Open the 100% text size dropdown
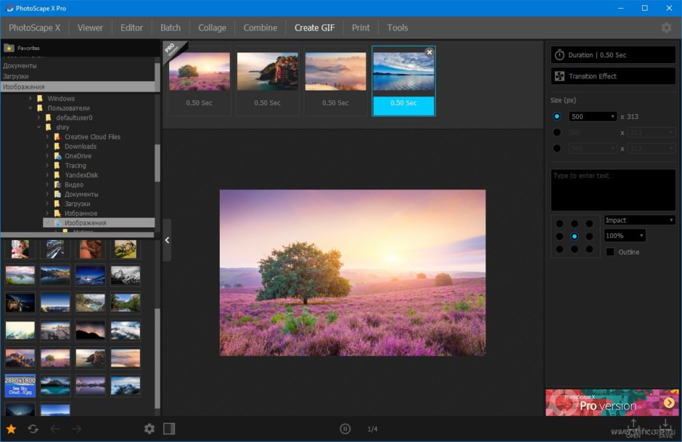682x442 pixels. [x=625, y=236]
